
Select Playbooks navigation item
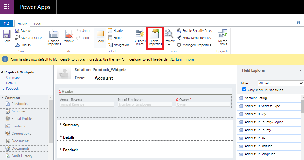pos(24,104)
